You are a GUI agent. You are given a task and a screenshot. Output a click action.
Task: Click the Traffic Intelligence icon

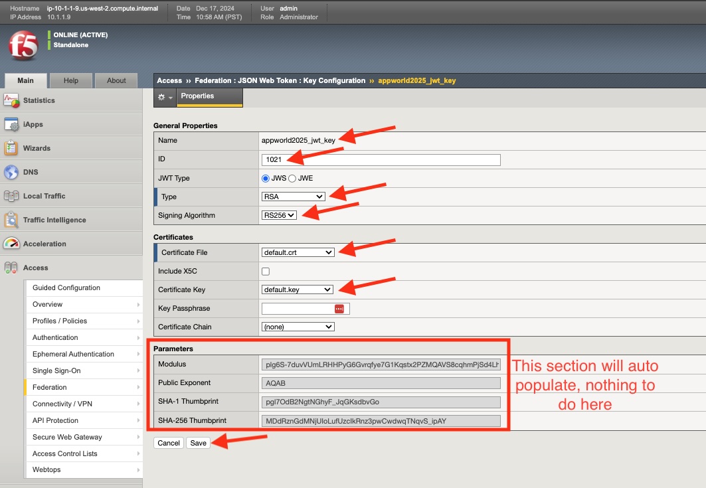[x=11, y=220]
